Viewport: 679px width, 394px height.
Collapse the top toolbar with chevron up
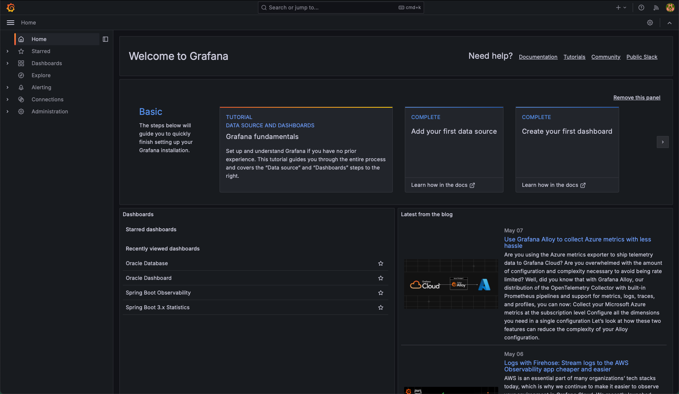coord(670,23)
